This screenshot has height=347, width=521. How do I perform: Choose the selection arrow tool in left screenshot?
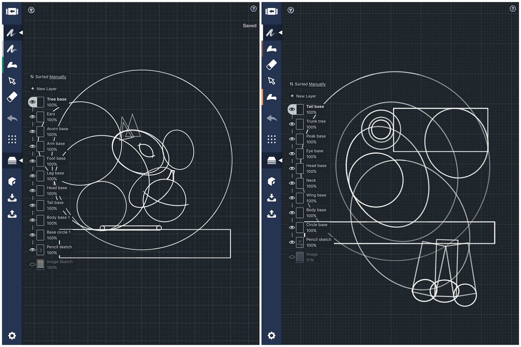point(12,81)
